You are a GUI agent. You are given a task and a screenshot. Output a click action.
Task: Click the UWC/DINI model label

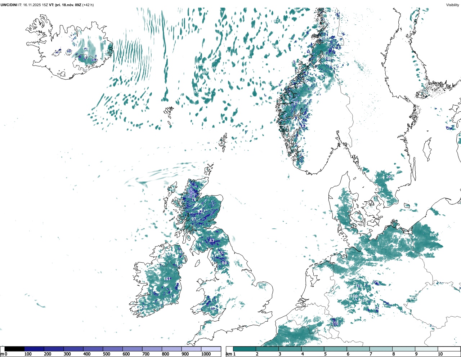[9, 5]
